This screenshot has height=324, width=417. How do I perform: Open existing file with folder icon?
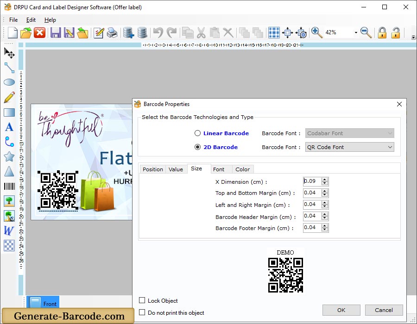(26, 33)
